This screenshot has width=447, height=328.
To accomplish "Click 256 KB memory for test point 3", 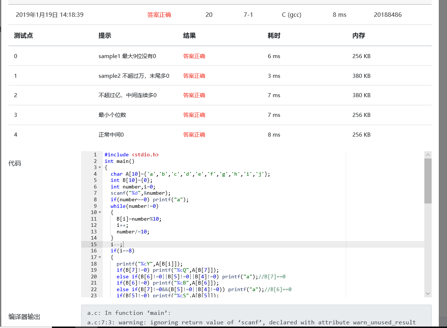I will tap(361, 115).
